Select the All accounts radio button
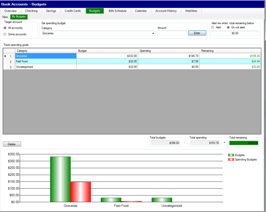Viewport: 266px width, 212px height. (x=4, y=28)
